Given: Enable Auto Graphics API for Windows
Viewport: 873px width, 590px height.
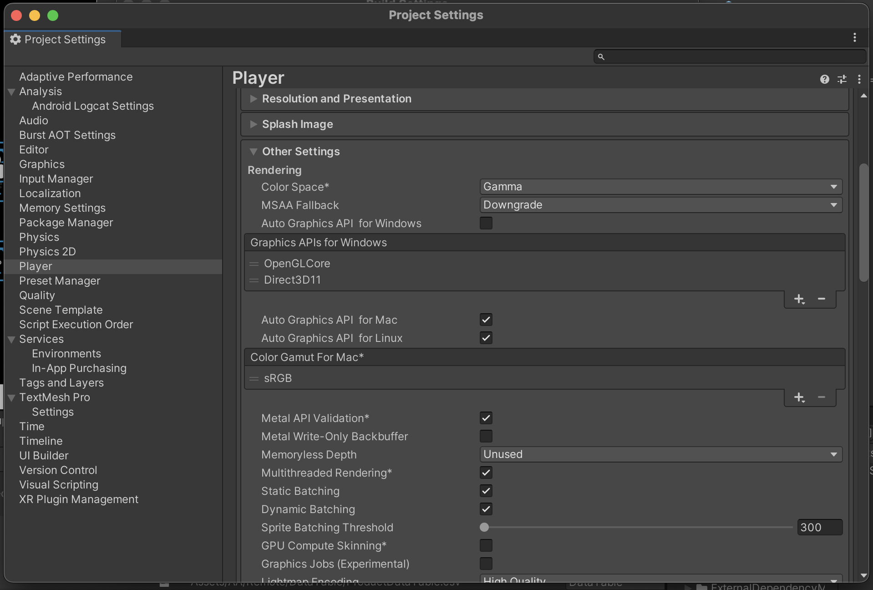Looking at the screenshot, I should (x=486, y=223).
